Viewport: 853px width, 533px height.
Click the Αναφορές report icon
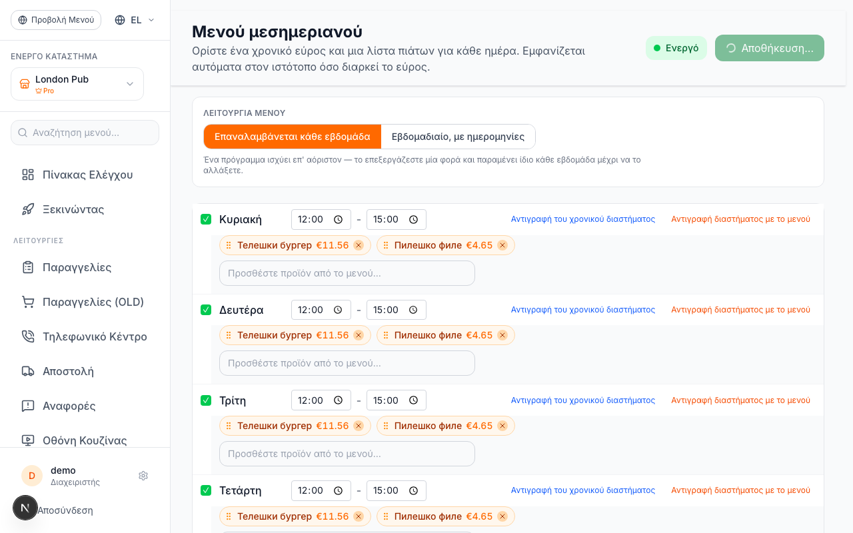click(x=28, y=406)
